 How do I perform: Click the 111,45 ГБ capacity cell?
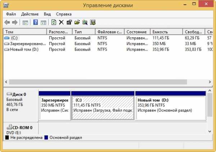tap(161, 38)
